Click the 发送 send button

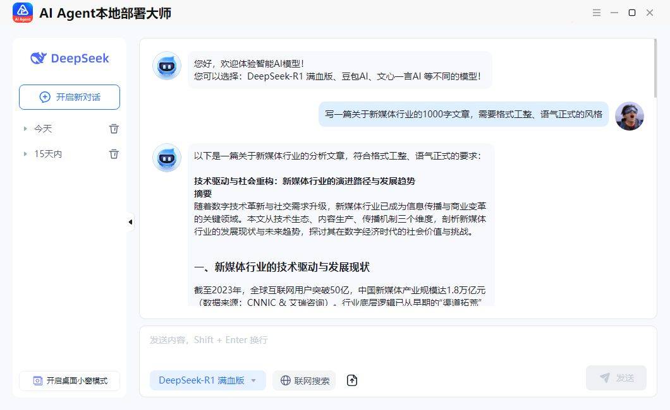[616, 378]
